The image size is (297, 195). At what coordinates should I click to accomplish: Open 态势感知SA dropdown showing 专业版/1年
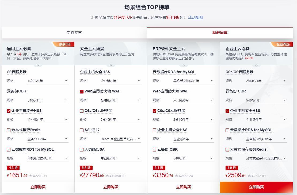click(x=121, y=158)
